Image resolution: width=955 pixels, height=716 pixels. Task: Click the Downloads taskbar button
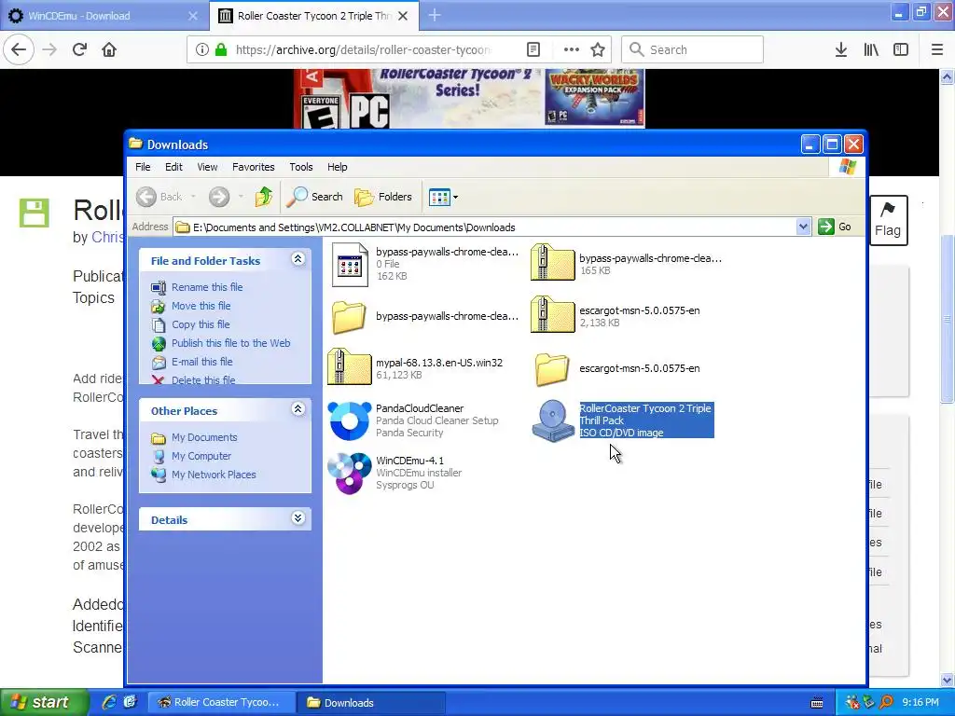pyautogui.click(x=371, y=702)
